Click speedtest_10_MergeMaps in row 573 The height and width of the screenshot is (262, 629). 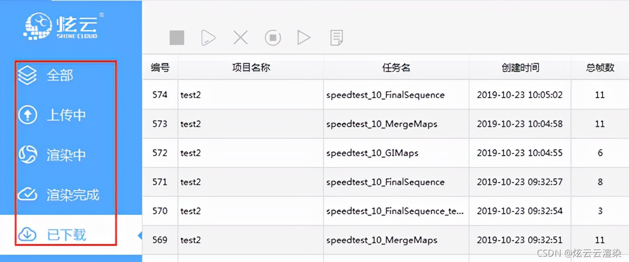tap(381, 124)
